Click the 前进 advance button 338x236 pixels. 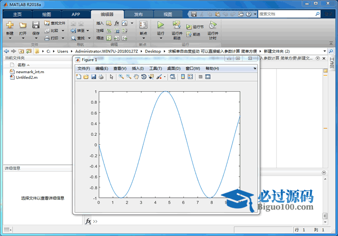(193, 34)
